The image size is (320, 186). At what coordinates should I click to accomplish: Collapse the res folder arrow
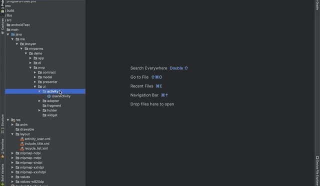(x=8, y=120)
